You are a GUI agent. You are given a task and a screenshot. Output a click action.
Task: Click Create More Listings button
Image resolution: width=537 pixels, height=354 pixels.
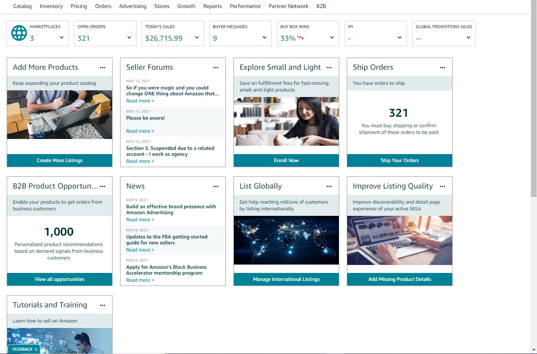point(60,160)
